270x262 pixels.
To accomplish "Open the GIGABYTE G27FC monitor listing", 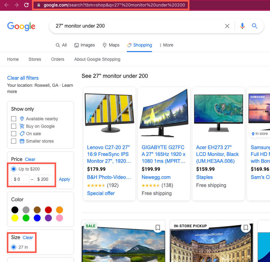I will click(x=163, y=154).
